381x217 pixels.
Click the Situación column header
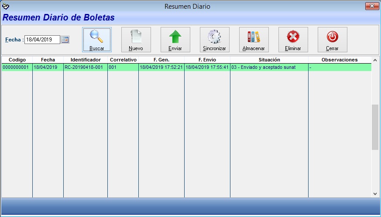269,60
